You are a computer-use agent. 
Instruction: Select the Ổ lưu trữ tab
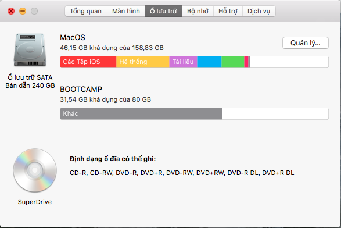pos(163,11)
